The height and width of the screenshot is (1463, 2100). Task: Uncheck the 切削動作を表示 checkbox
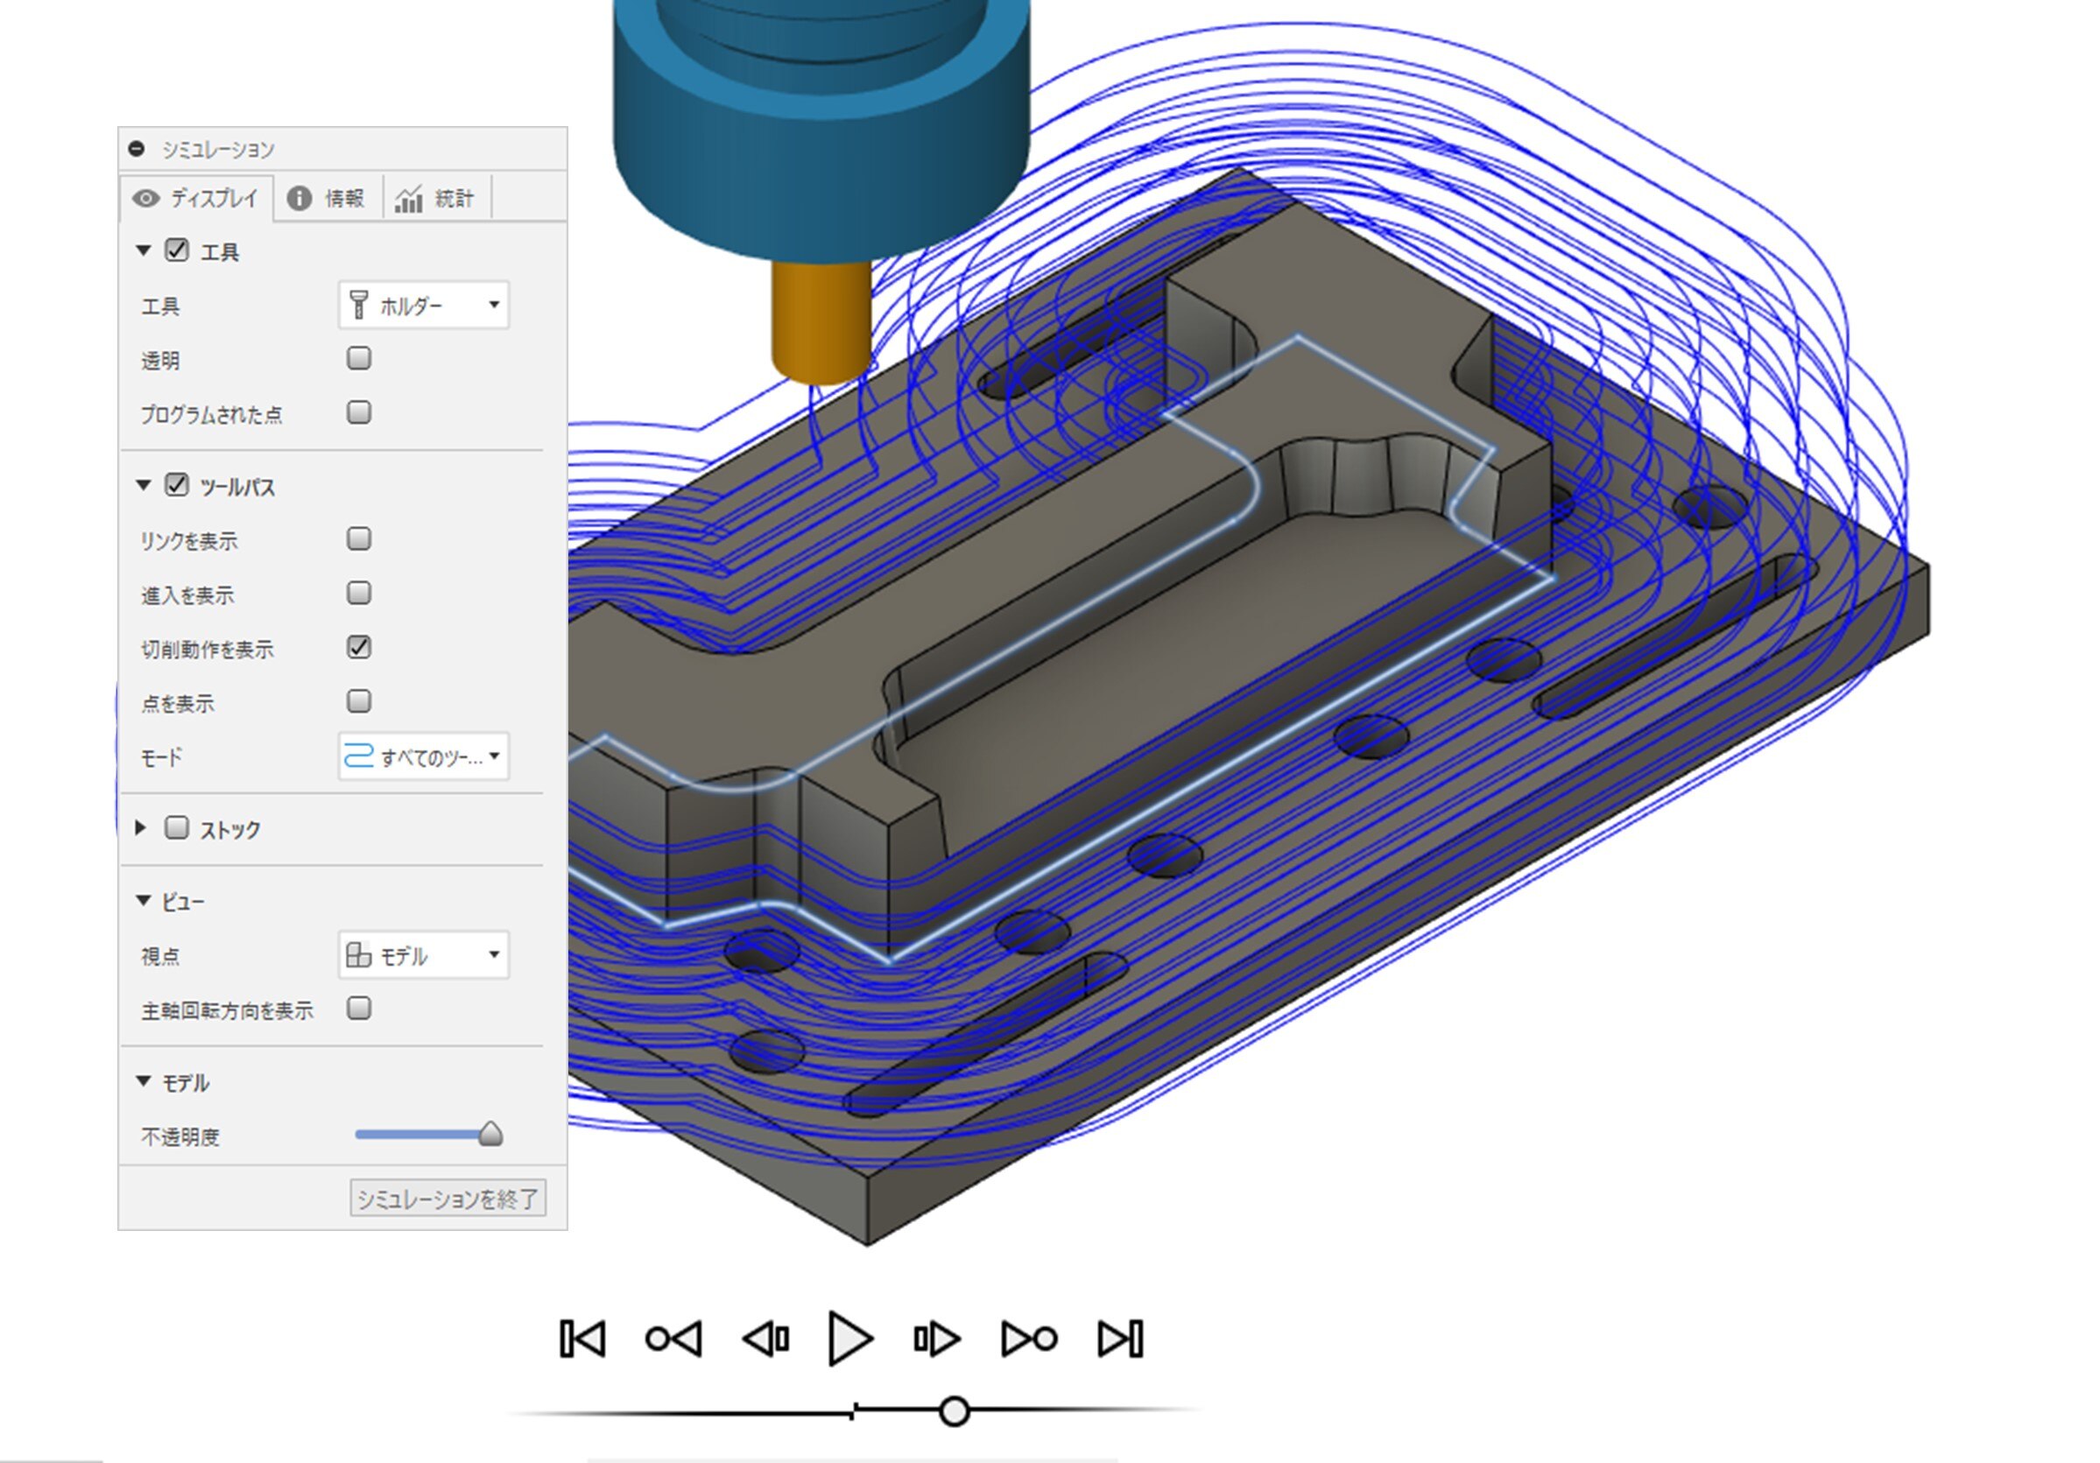[358, 647]
